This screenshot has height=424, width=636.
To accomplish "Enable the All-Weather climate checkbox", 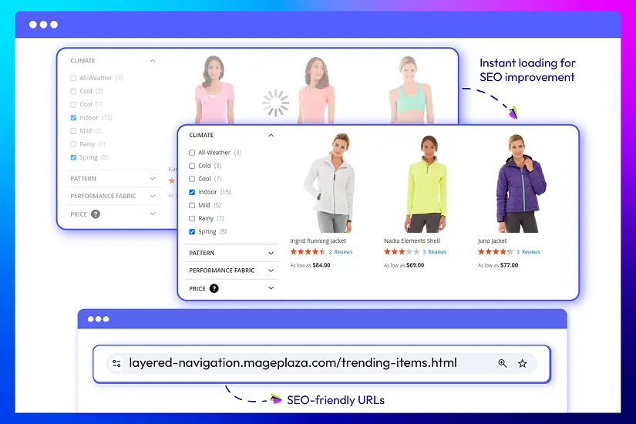I will [192, 153].
